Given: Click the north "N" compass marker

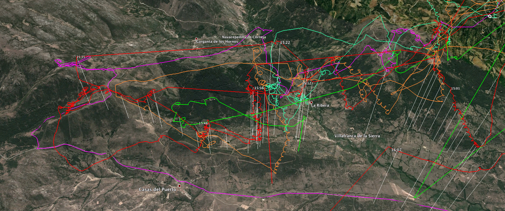Looking at the screenshot, I should [x=490, y=16].
